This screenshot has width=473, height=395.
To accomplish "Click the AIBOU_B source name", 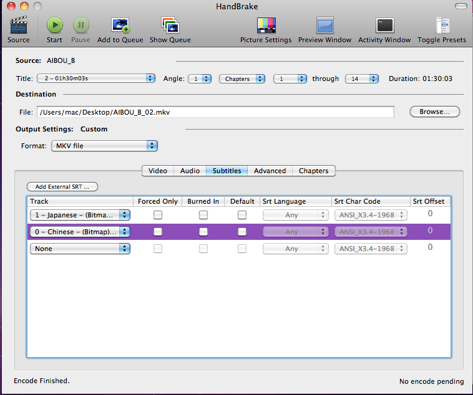I will coord(61,60).
